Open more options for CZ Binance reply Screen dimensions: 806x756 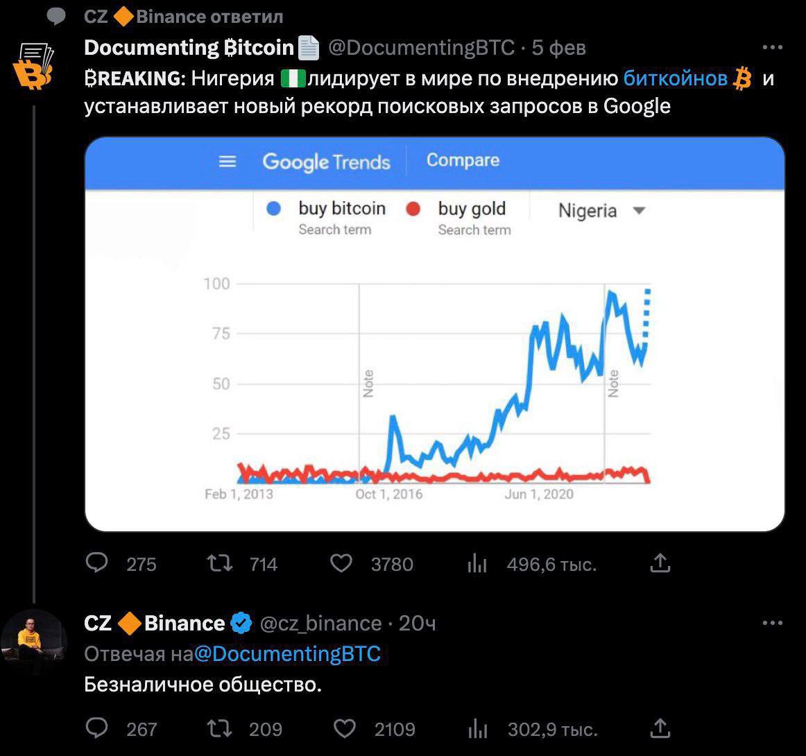772,623
